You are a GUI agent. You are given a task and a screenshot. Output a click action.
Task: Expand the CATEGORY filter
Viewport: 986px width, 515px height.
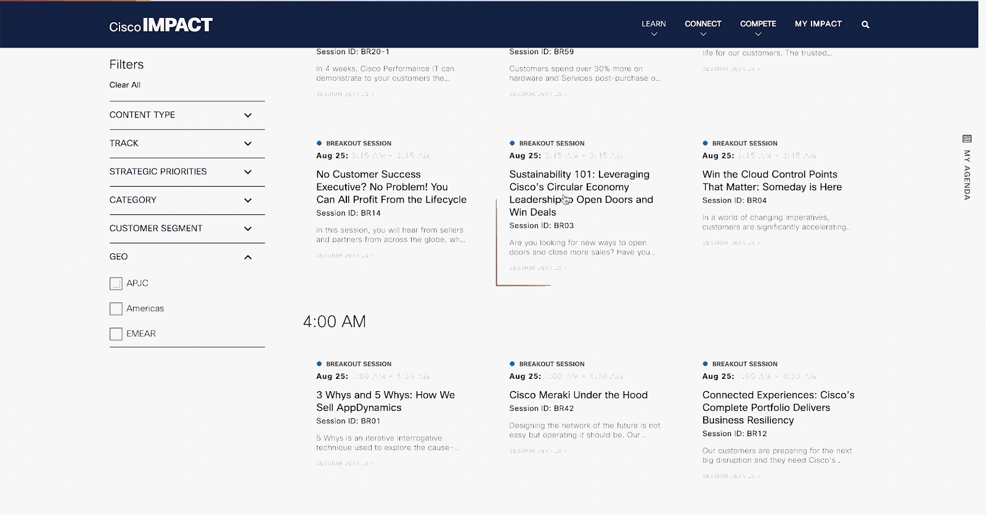[187, 200]
